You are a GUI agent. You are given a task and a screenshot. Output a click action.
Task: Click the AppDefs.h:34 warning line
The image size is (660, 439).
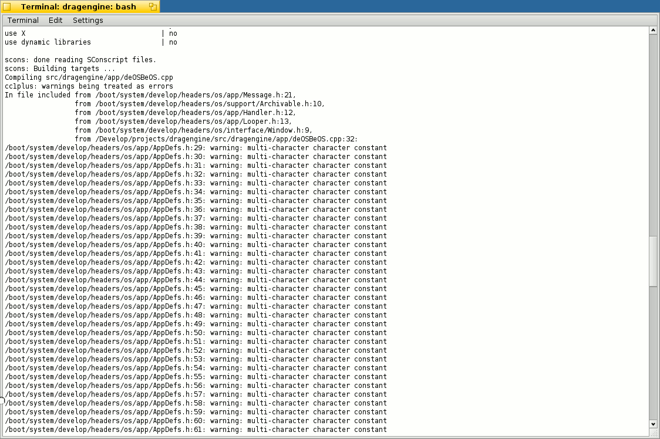196,192
